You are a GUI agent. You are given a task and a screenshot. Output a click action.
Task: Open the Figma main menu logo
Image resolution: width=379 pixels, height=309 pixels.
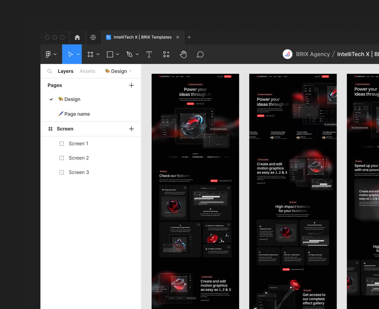click(48, 54)
